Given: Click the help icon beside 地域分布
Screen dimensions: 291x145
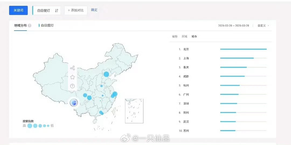Looking at the screenshot, I should pyautogui.click(x=30, y=26).
